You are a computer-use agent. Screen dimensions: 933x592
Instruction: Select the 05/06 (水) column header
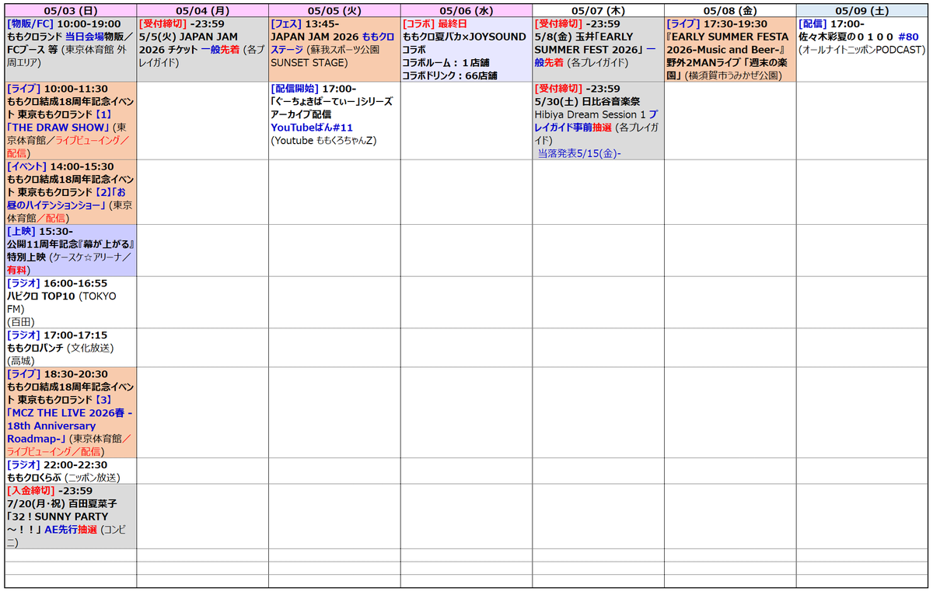tap(466, 10)
